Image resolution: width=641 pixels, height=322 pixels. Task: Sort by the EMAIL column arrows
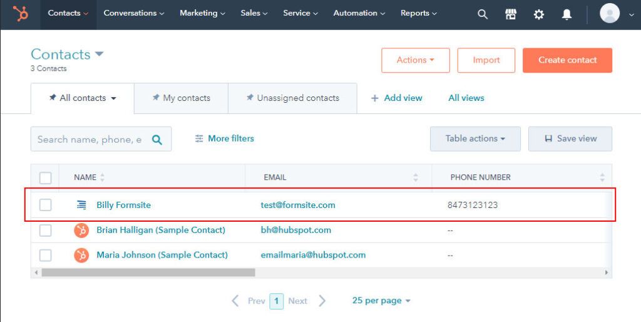click(416, 177)
